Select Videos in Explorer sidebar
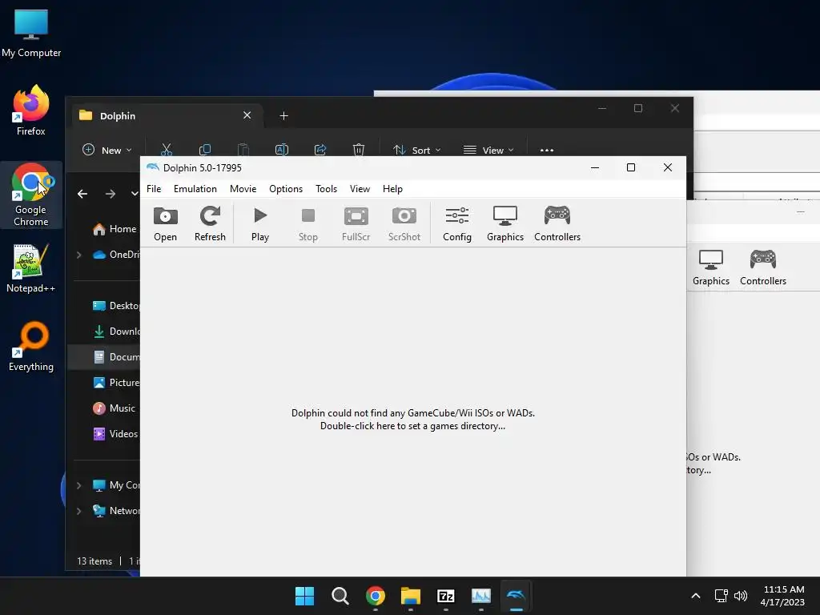Viewport: 820px width, 615px height. click(115, 434)
